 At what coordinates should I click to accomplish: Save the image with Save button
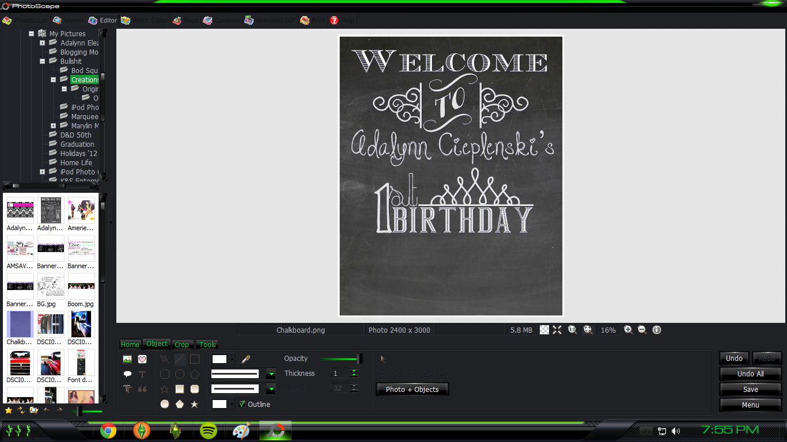(x=750, y=389)
